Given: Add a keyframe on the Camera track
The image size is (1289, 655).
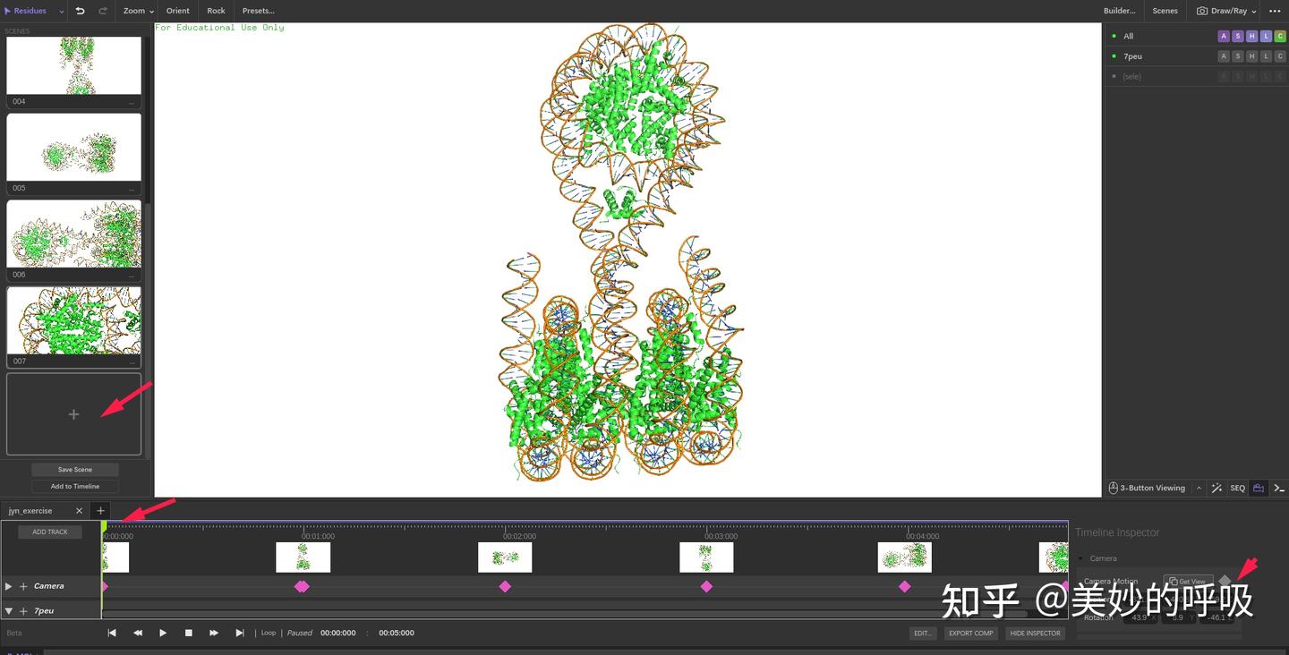Looking at the screenshot, I should coord(23,586).
